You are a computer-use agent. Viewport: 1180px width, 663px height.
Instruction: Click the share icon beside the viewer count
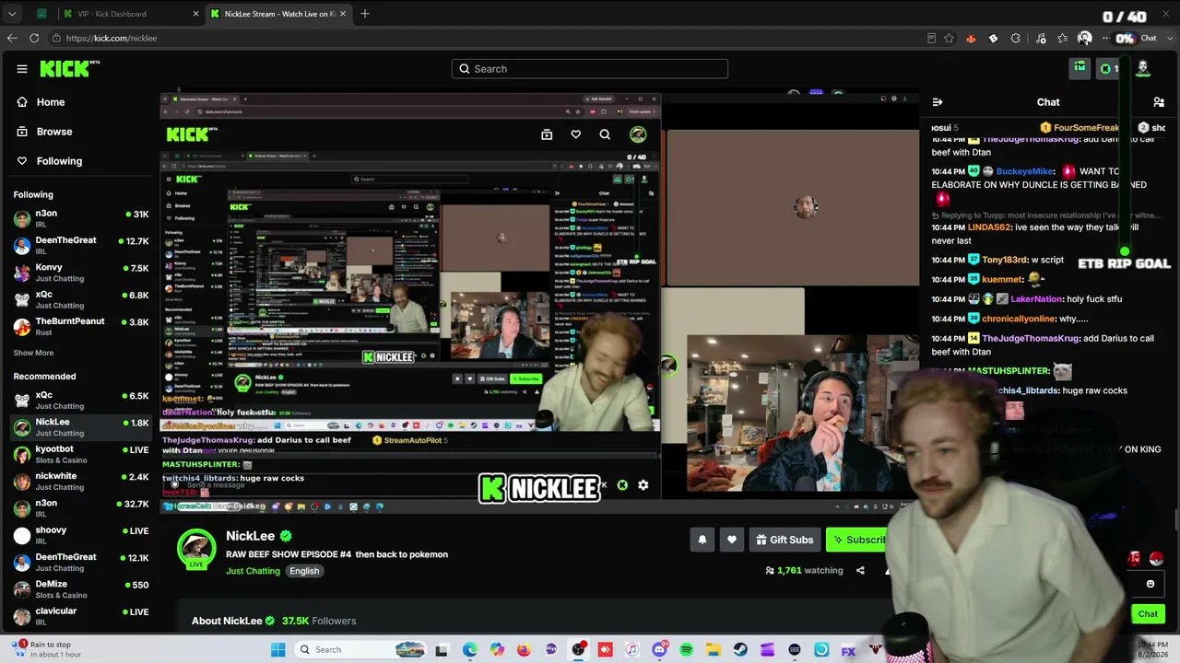pos(860,571)
